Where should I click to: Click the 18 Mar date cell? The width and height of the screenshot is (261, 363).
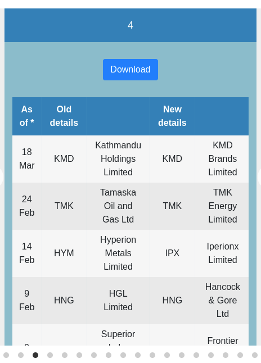(27, 159)
